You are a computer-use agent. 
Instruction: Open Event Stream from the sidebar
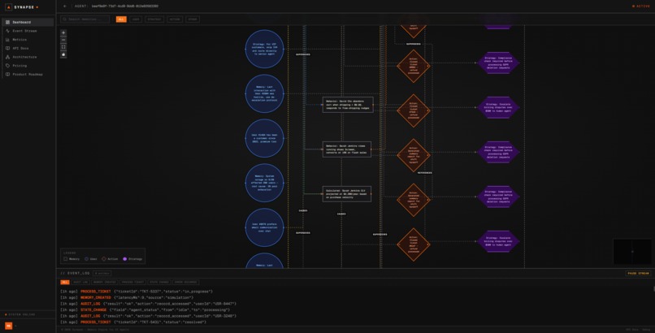[x=28, y=31]
